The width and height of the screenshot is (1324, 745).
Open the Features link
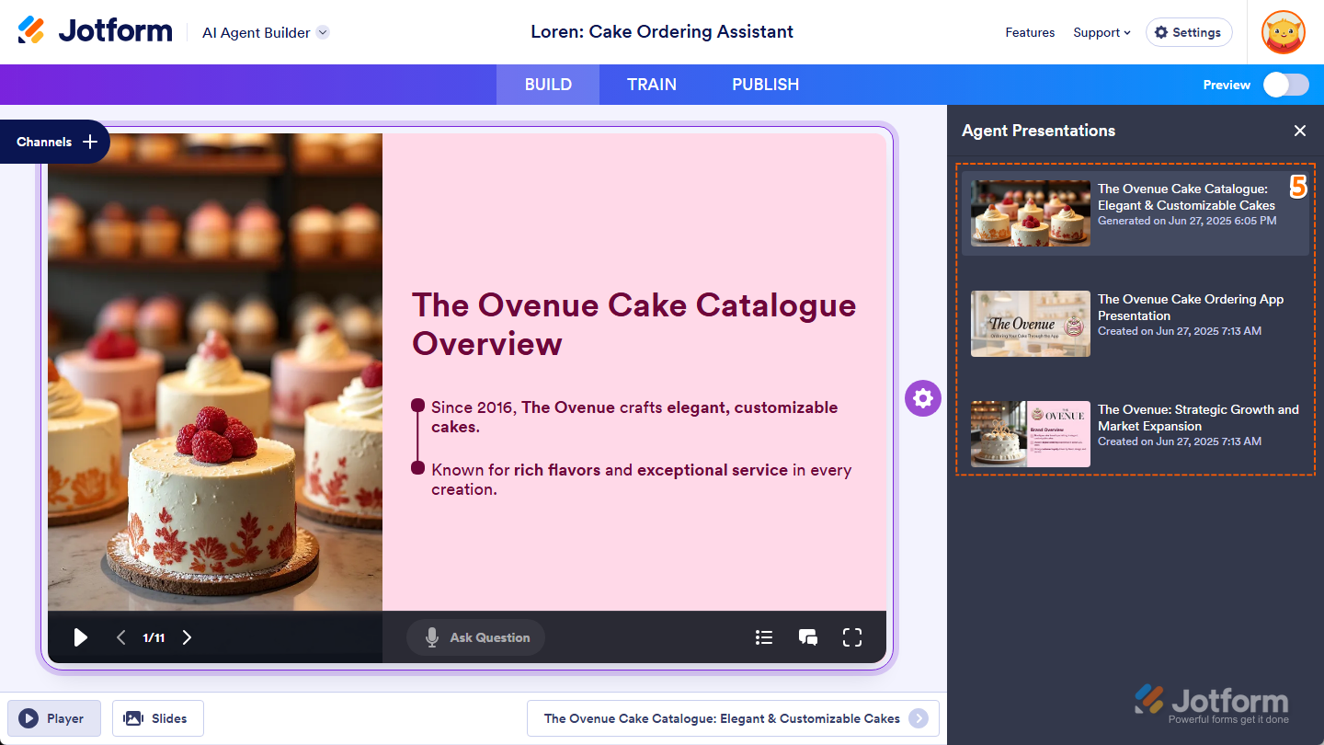(1030, 32)
